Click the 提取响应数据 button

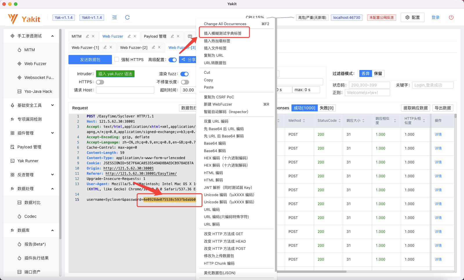pos(416,108)
